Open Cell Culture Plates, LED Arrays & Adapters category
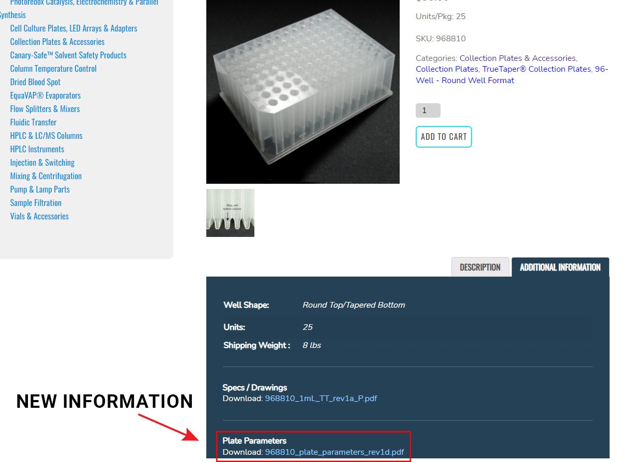The height and width of the screenshot is (462, 637). click(x=74, y=28)
